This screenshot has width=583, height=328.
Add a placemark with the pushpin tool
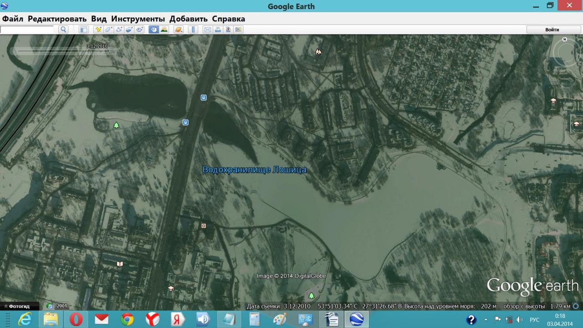point(98,30)
